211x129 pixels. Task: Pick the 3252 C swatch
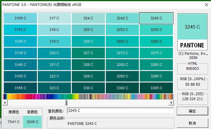(x=122, y=30)
